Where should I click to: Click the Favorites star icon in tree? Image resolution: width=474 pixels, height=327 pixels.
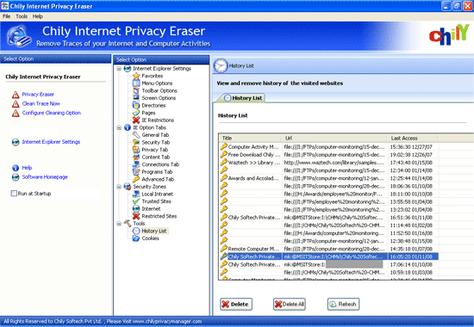click(136, 76)
